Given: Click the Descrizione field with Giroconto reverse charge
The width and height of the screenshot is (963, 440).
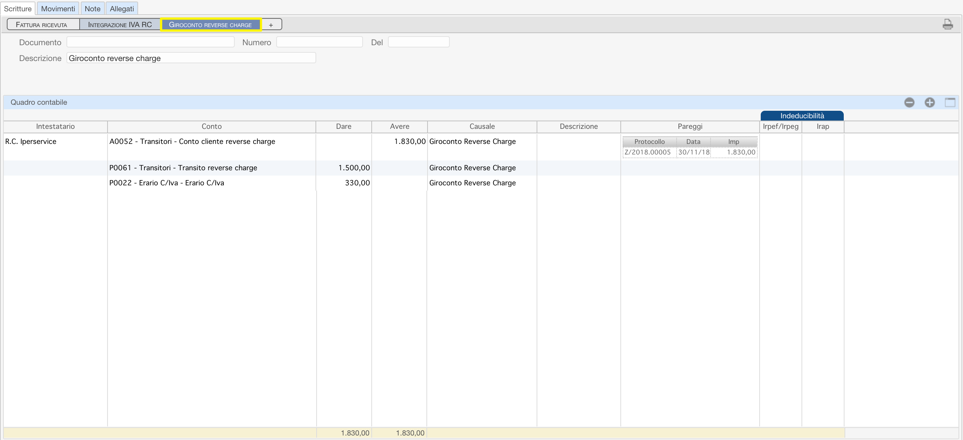Looking at the screenshot, I should click(x=191, y=58).
